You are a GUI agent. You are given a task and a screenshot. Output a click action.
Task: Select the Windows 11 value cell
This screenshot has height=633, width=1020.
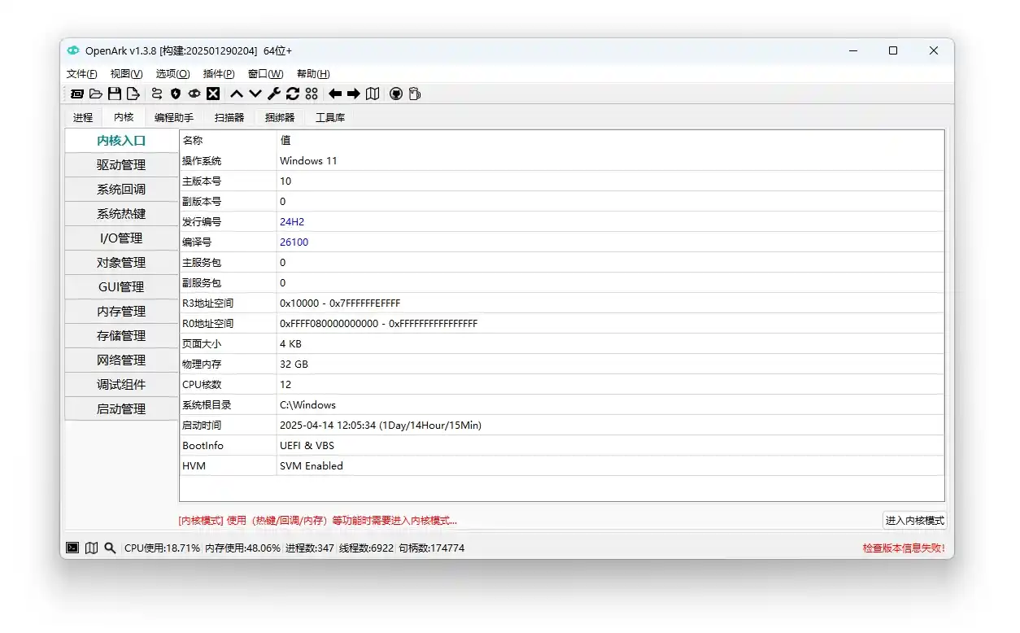610,160
